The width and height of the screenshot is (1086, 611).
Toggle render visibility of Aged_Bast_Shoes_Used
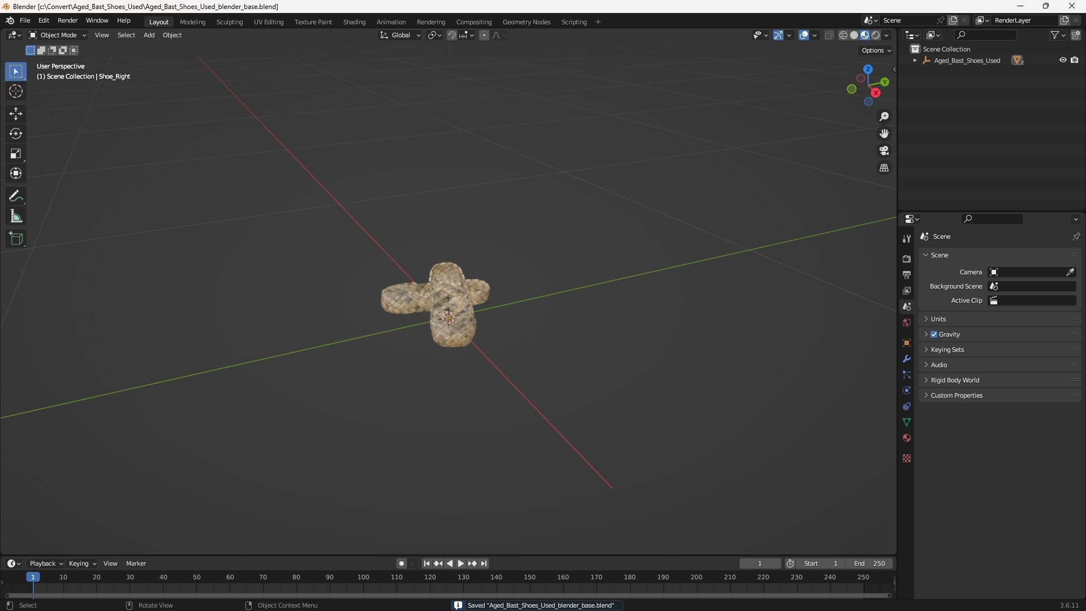(1075, 60)
